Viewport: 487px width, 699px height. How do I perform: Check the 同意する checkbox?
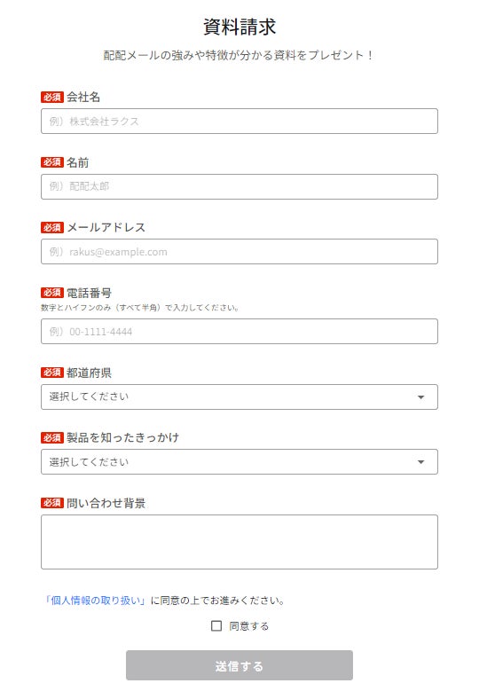(x=216, y=626)
